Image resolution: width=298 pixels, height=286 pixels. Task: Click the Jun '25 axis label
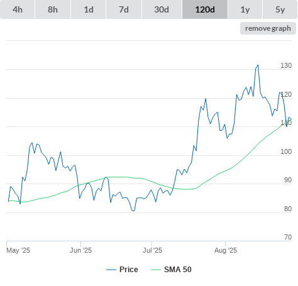[81, 250]
